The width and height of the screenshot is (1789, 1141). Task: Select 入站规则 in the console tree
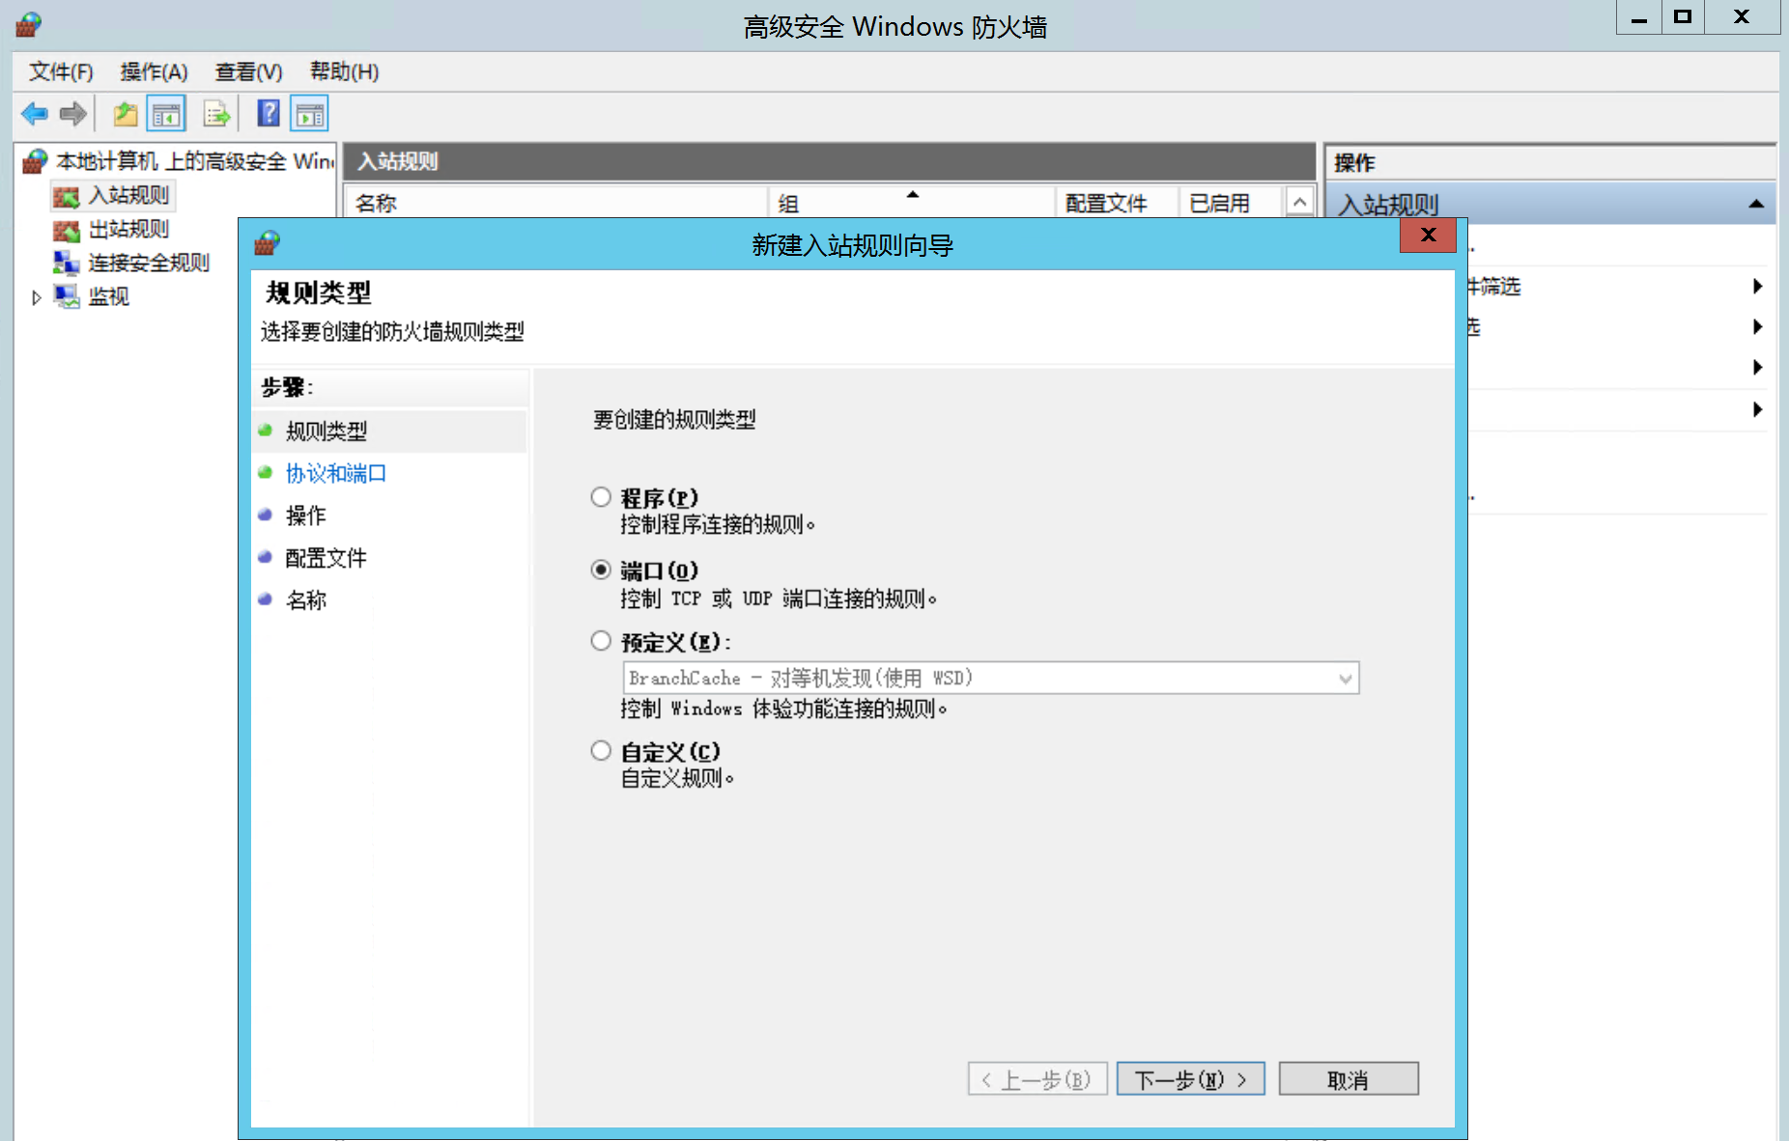point(127,195)
